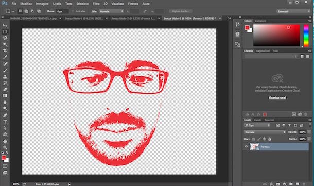Screen dimensions: 314x186
Task: Open the Opacità slider arrow
Action: (309, 132)
